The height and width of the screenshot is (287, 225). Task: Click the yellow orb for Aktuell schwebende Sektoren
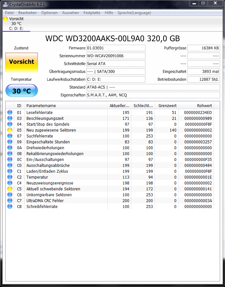point(10,189)
